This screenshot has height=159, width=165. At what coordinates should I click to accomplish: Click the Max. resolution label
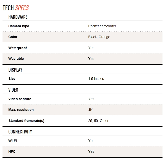(21, 110)
